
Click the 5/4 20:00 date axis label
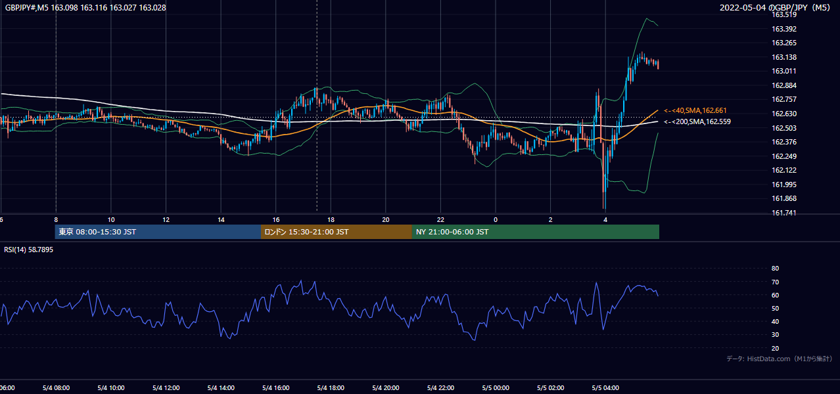pyautogui.click(x=386, y=388)
